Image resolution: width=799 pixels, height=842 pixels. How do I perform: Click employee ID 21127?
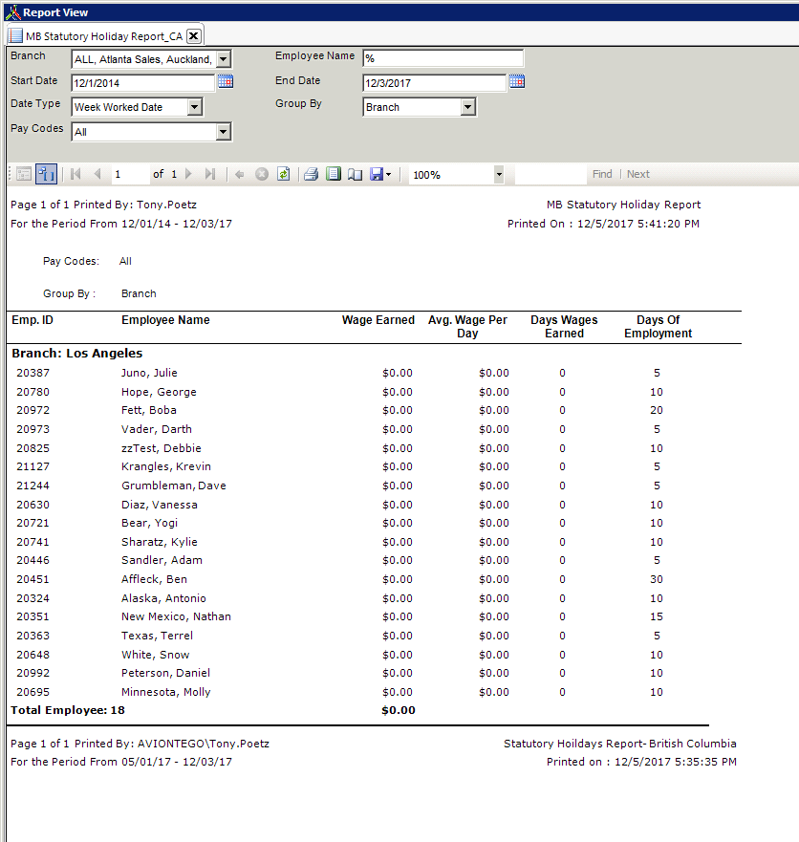32,466
